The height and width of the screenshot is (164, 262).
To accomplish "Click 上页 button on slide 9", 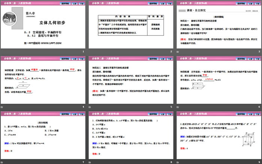I will pos(250,114).
